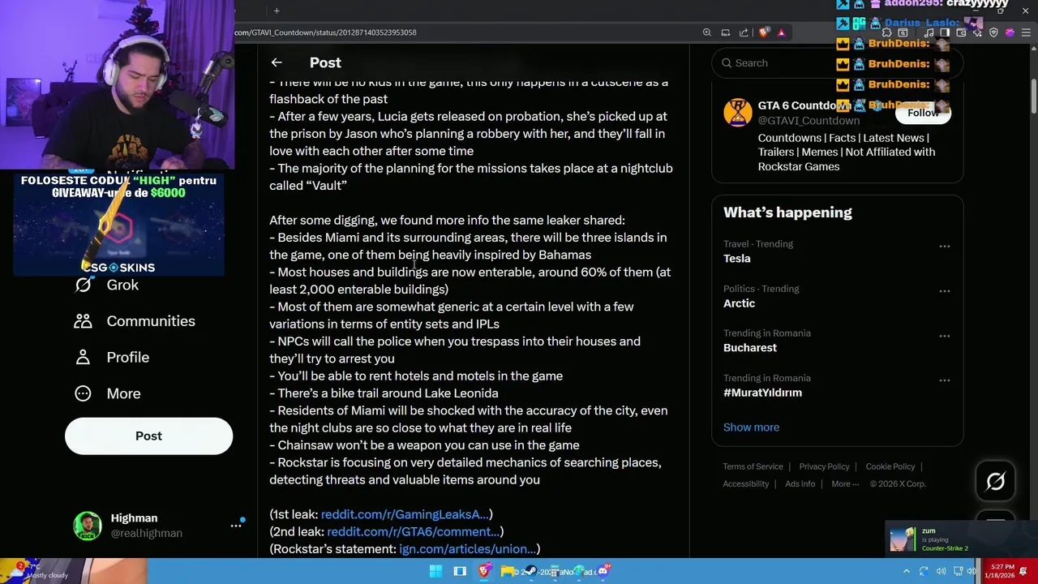Open the 2nd leak reddit GTA6 link
The height and width of the screenshot is (584, 1038).
(x=414, y=531)
